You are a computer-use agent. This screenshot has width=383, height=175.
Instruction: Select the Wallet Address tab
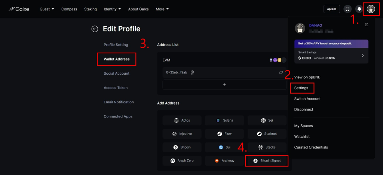[116, 59]
